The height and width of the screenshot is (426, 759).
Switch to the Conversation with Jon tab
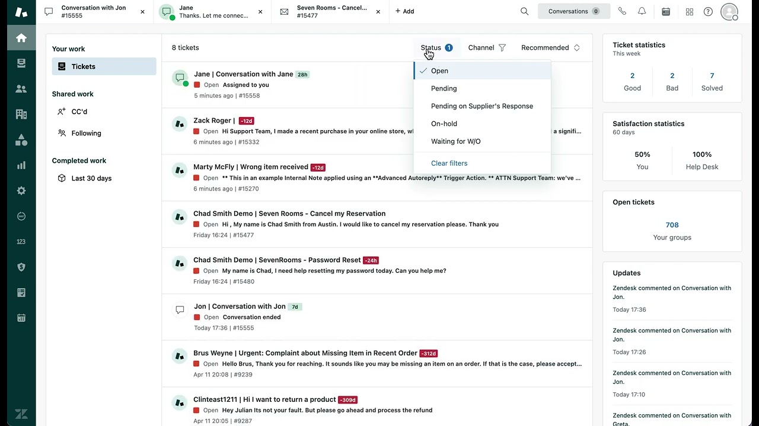[x=93, y=11]
